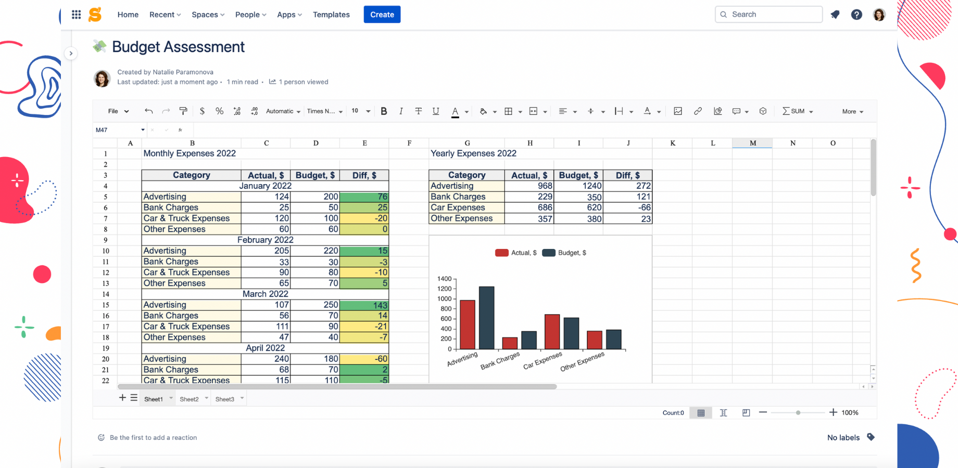Click the merge cells icon

click(533, 111)
